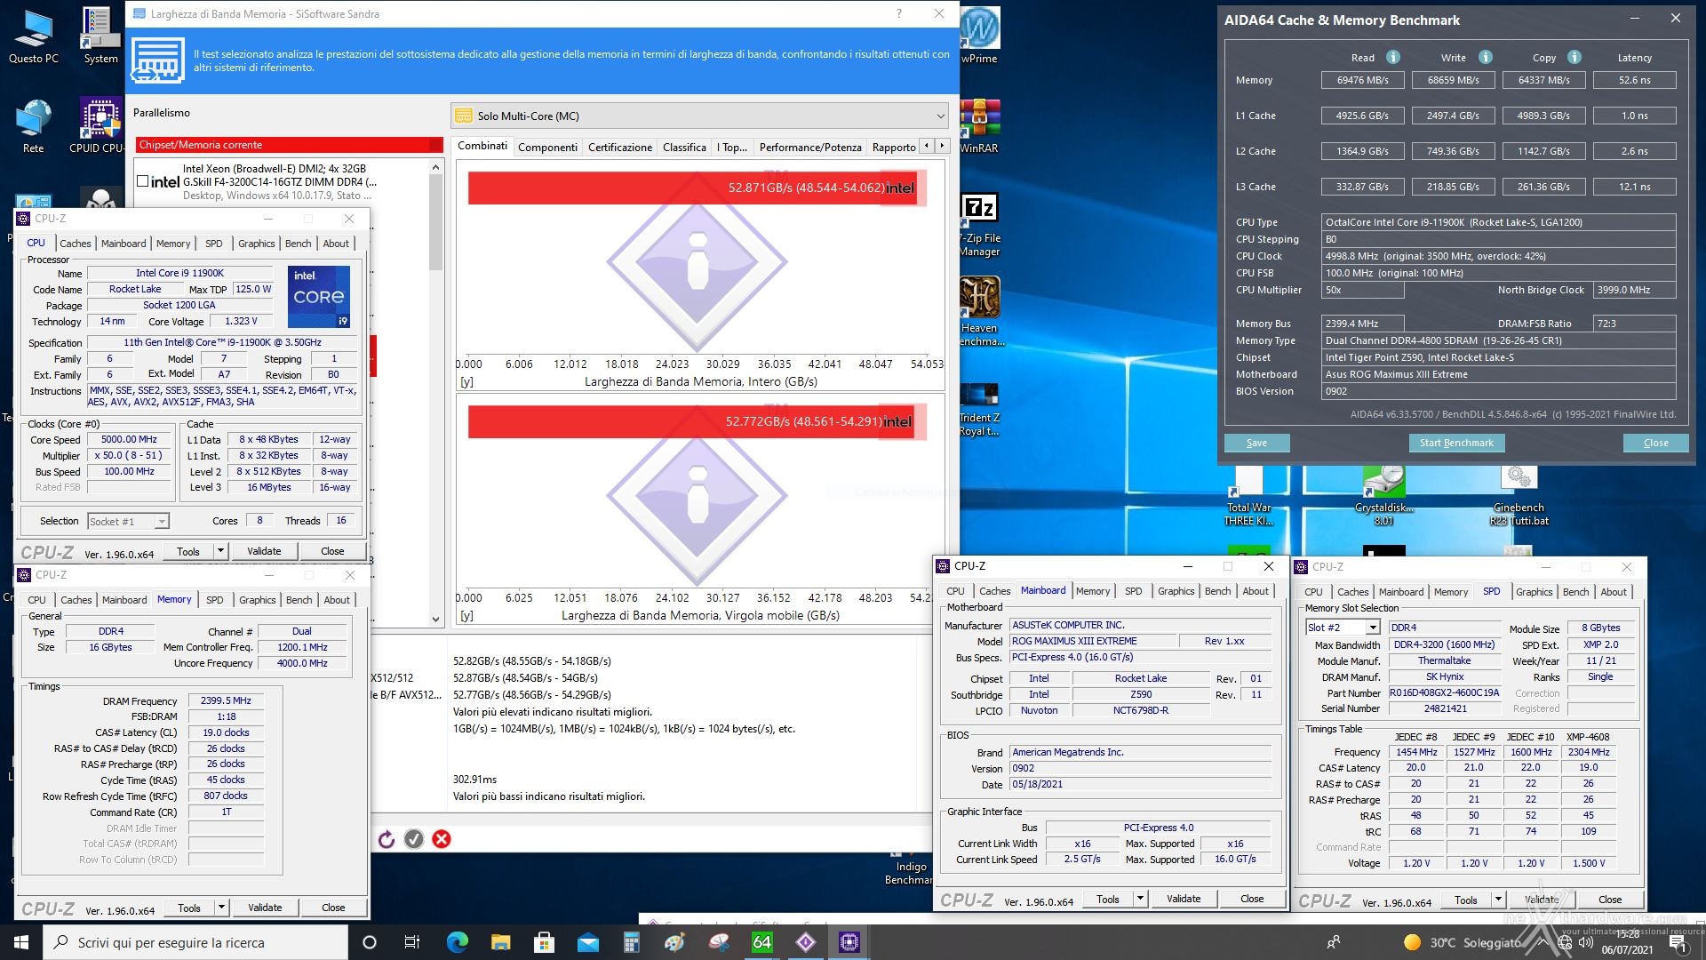Open the Mail app from the taskbar

click(587, 942)
